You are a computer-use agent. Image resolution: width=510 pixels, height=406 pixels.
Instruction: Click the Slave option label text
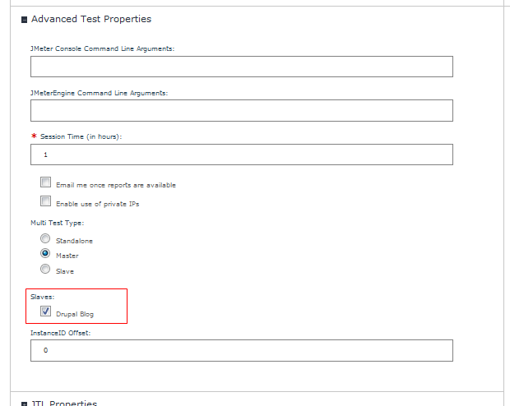(x=65, y=271)
